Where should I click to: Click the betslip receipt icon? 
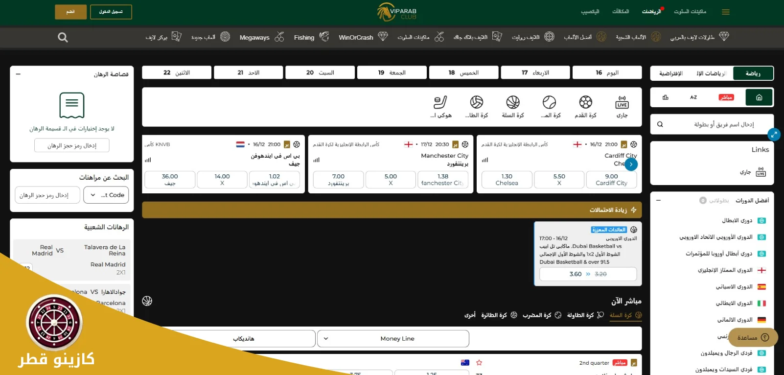click(x=72, y=105)
